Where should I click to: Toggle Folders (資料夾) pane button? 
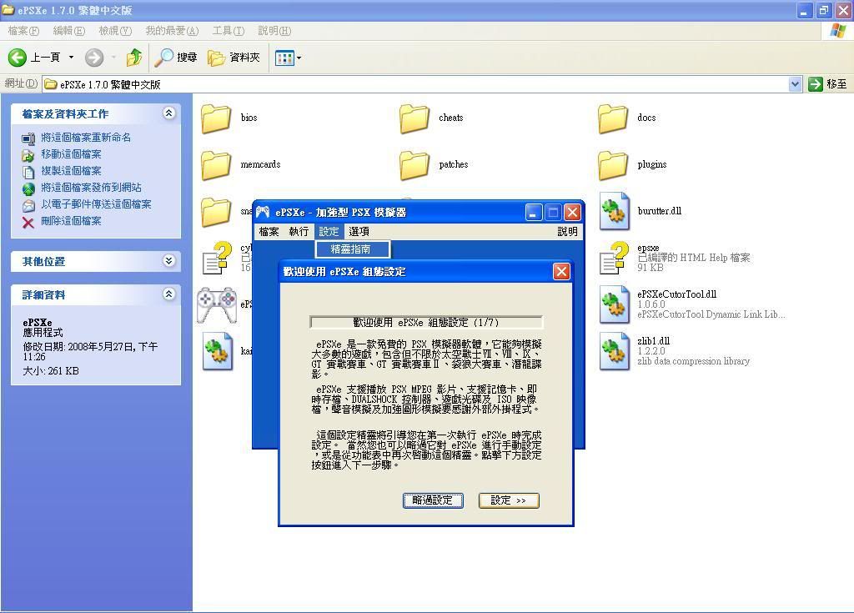tap(234, 58)
